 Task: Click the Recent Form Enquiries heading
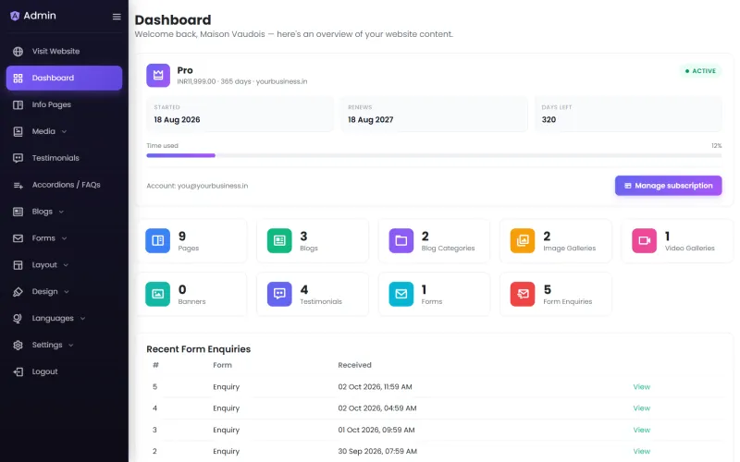(198, 349)
